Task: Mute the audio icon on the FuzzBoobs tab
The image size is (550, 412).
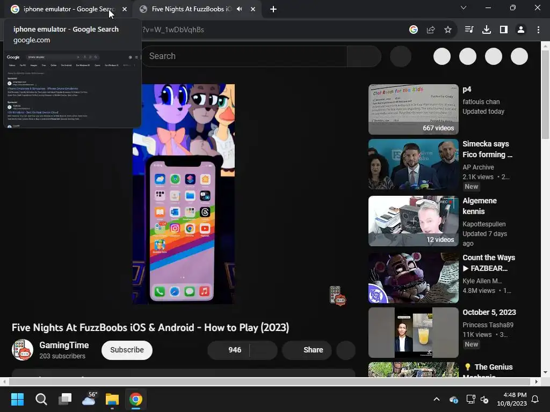Action: click(239, 9)
